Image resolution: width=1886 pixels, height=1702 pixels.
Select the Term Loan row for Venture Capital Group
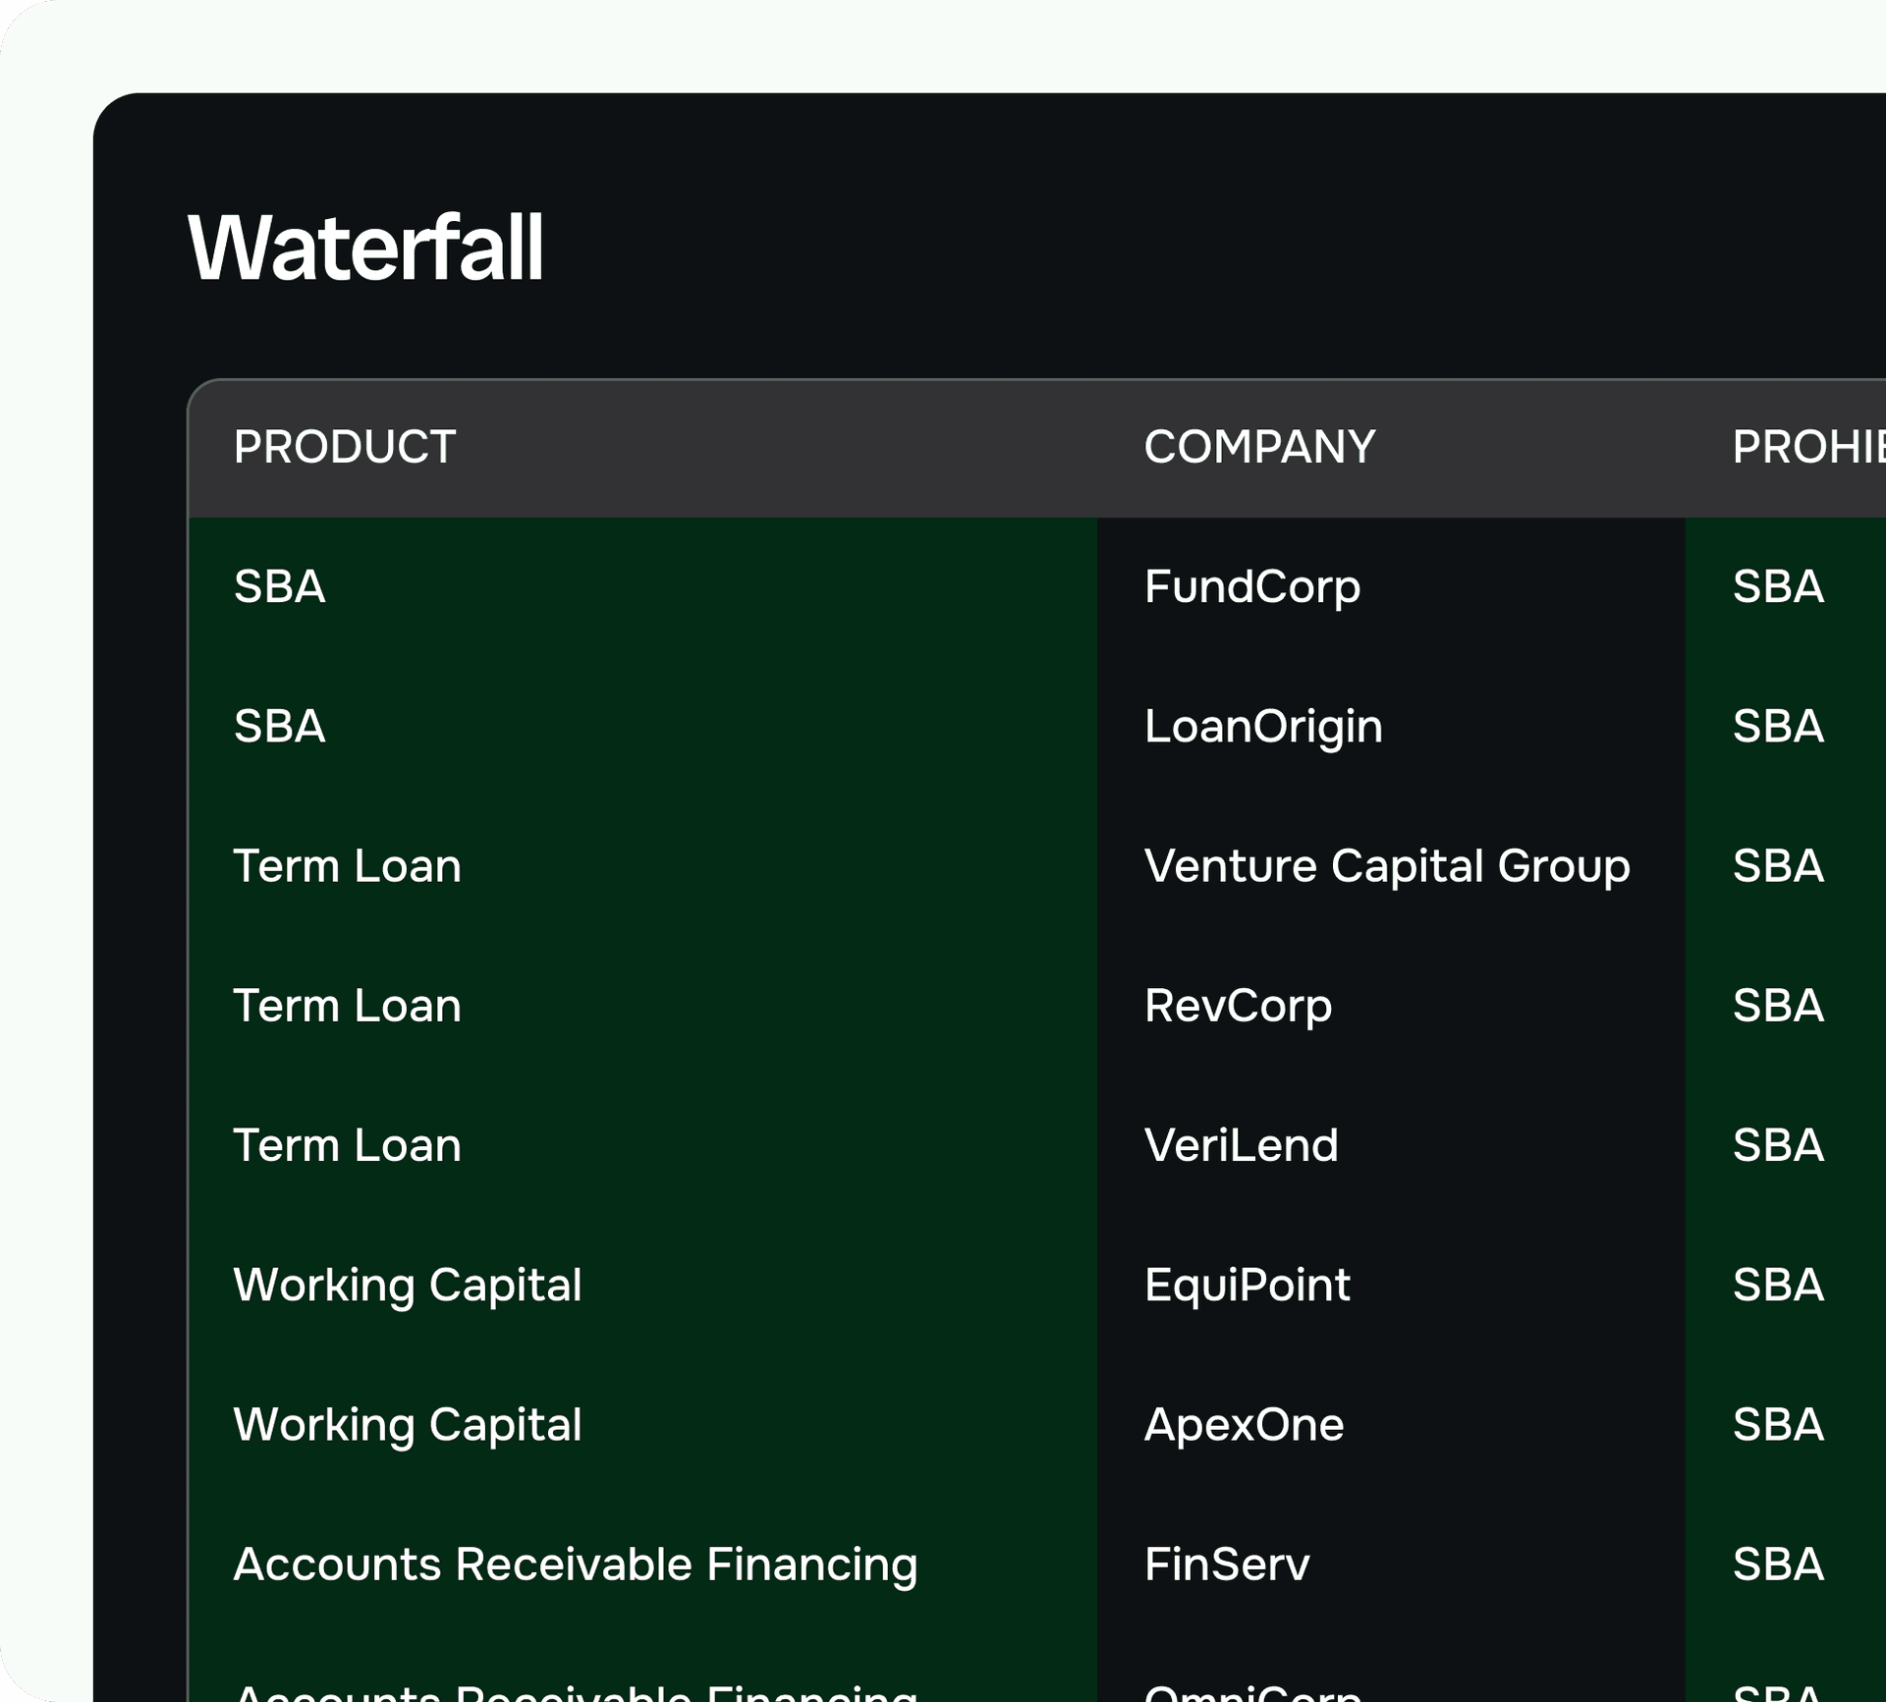(347, 866)
